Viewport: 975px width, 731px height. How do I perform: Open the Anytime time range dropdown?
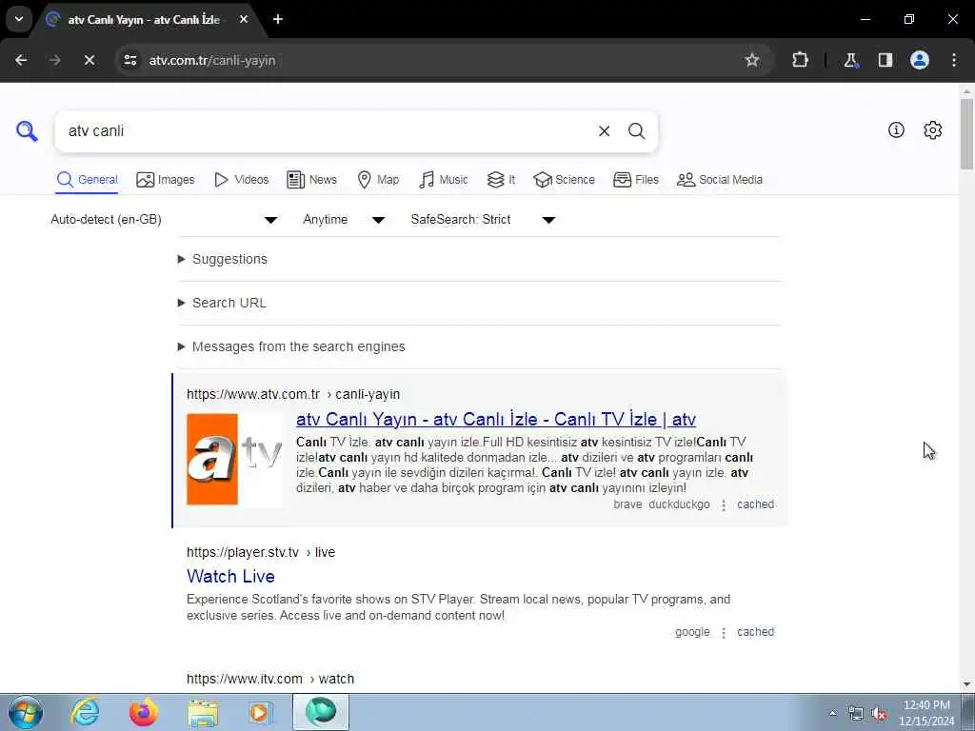click(x=344, y=220)
